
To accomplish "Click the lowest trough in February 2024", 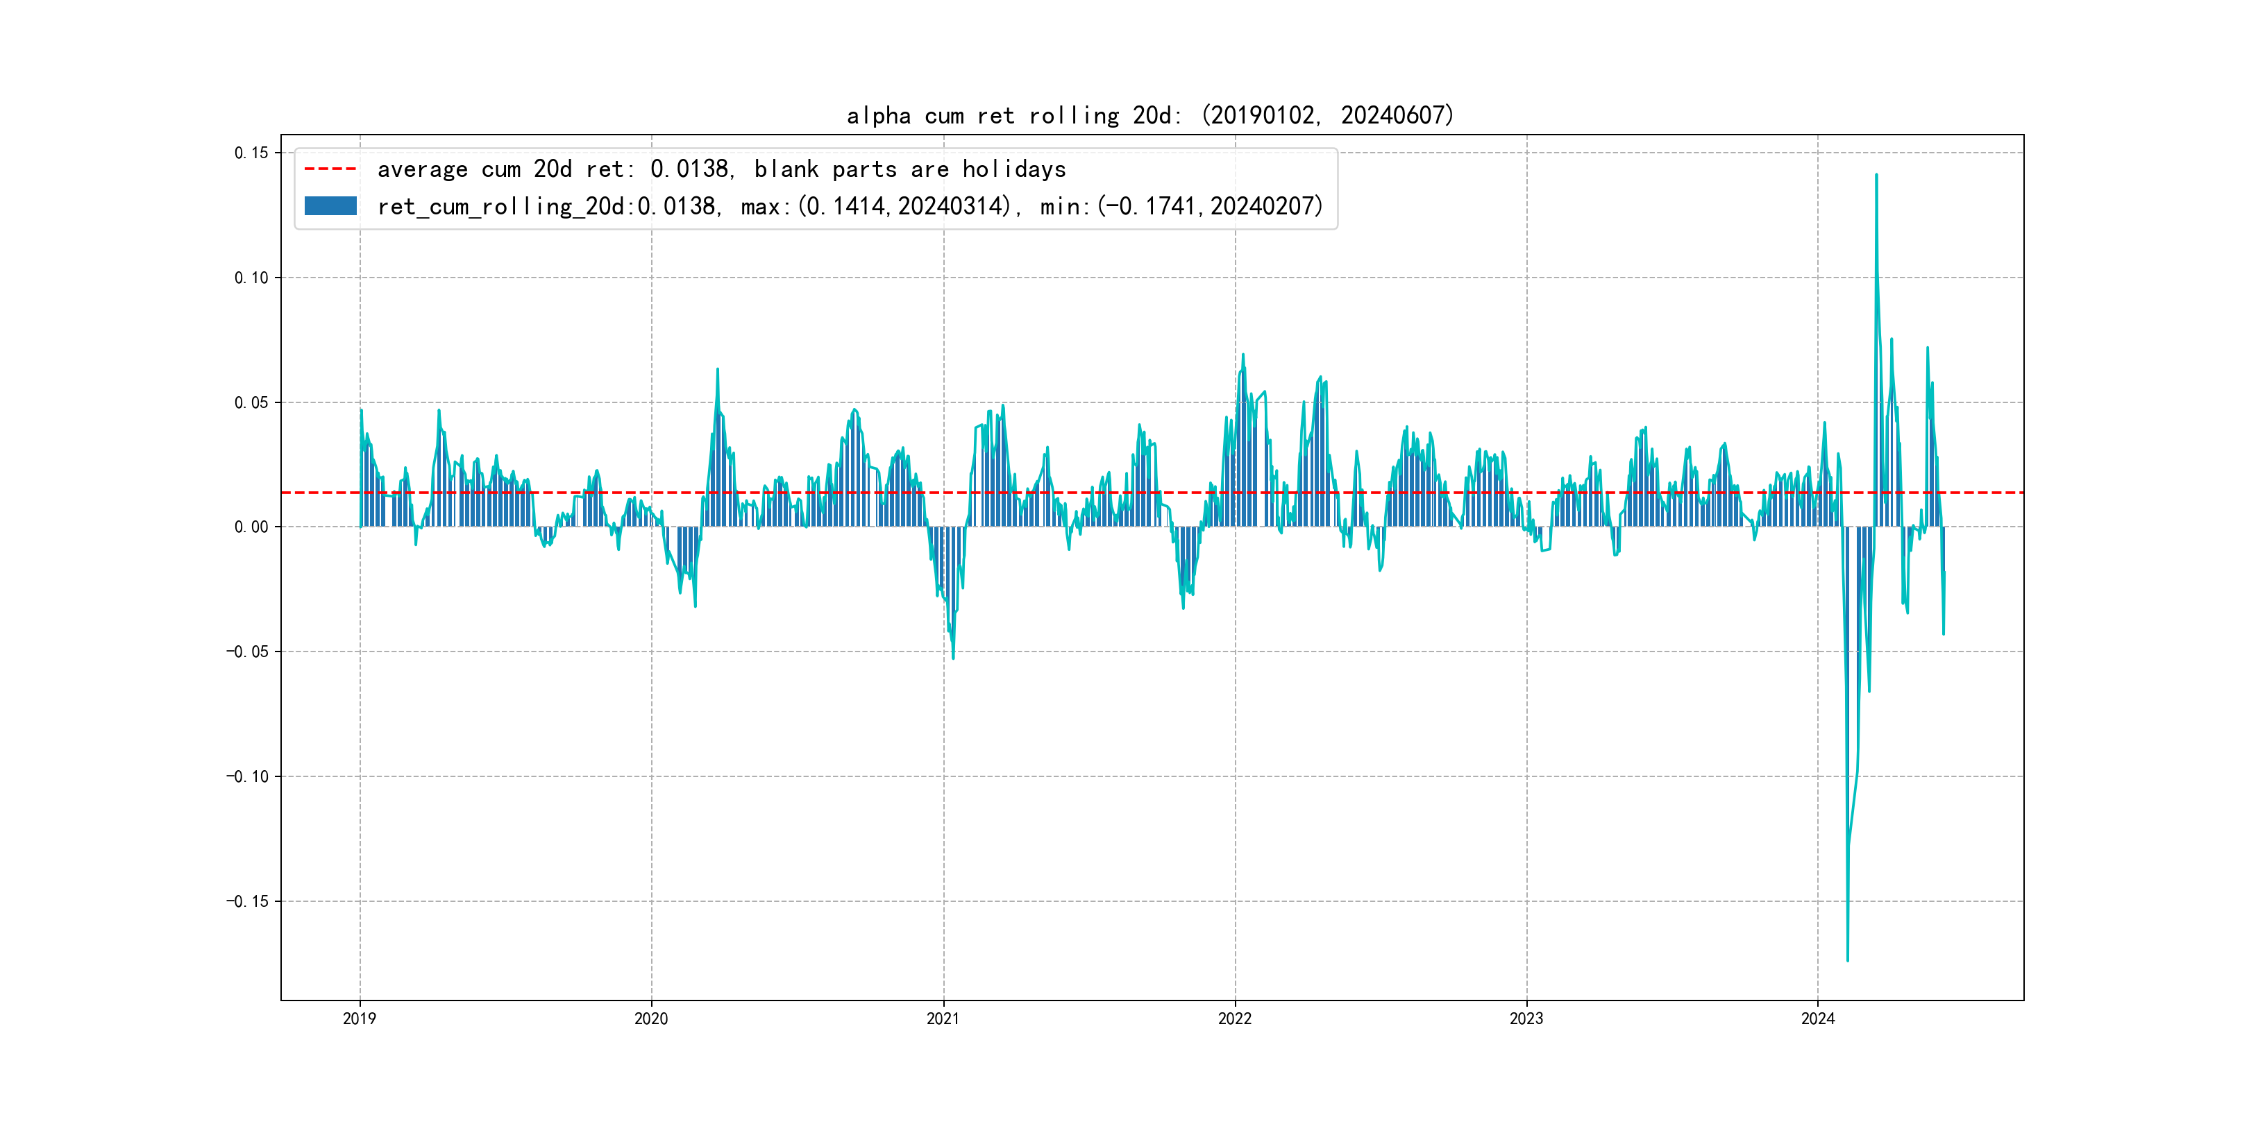I will 1847,960.
